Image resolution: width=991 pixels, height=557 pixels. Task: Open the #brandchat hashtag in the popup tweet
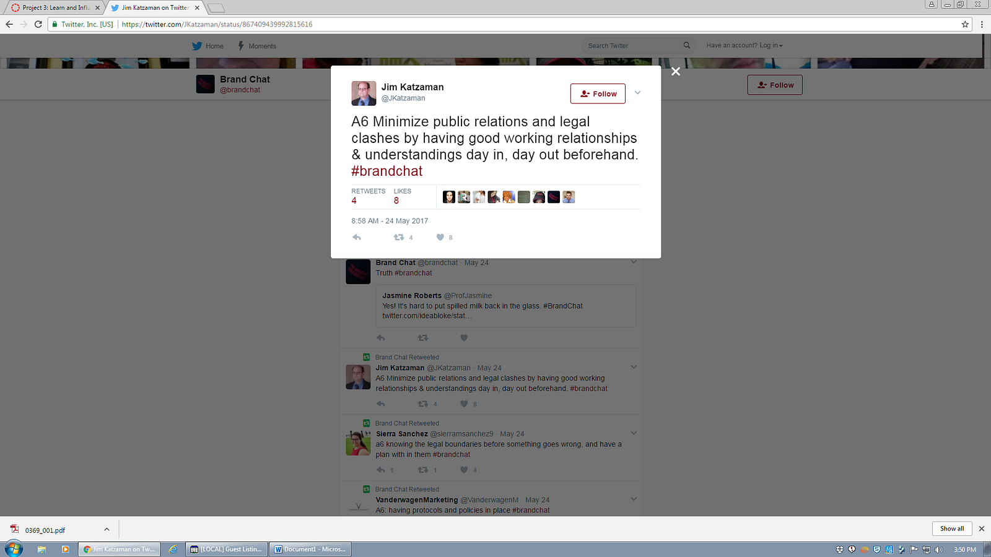click(387, 171)
